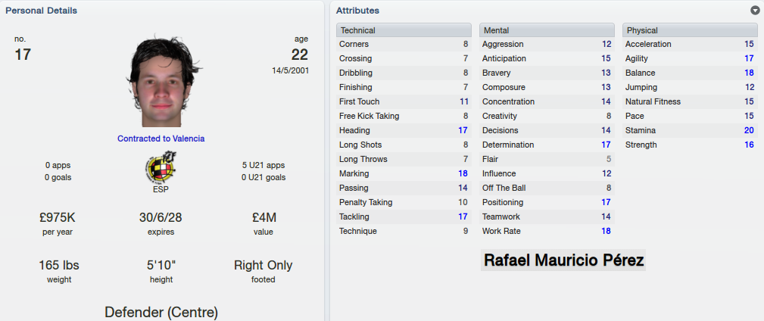This screenshot has height=321, width=764.
Task: Click the Attributes panel title
Action: (x=357, y=11)
